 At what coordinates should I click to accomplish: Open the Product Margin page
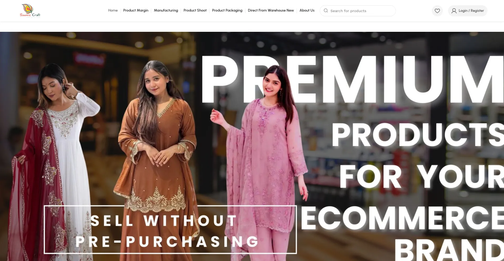point(136,11)
